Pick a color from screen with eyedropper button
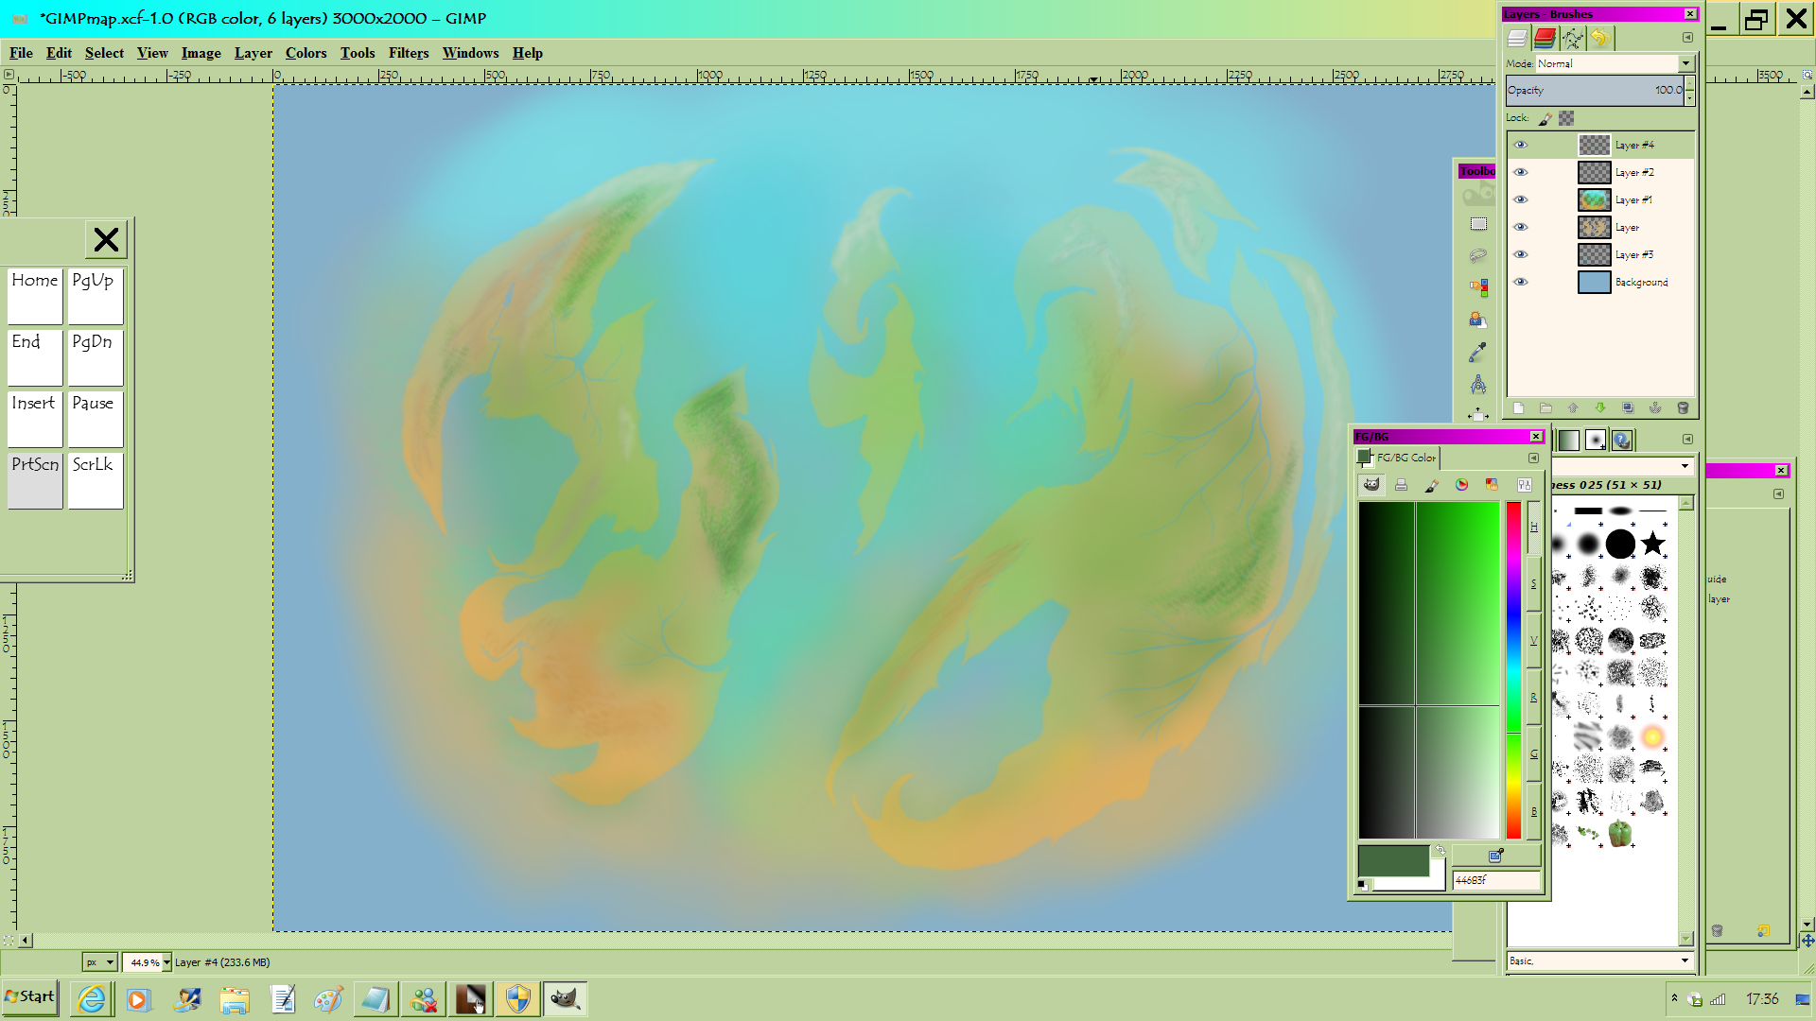Screen dimensions: 1816x1021 click(x=1496, y=856)
